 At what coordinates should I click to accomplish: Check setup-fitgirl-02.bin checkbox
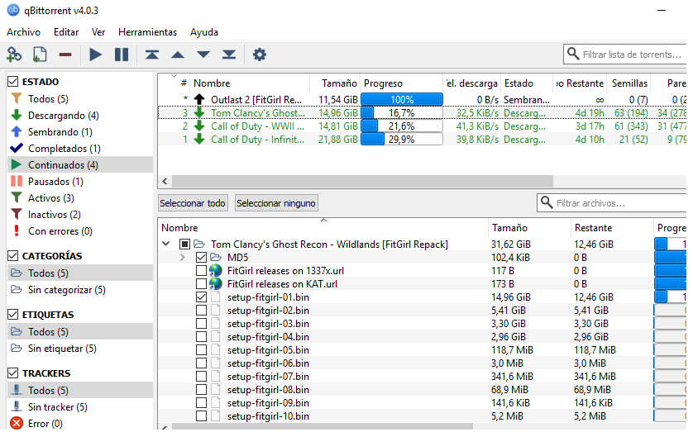(x=201, y=311)
